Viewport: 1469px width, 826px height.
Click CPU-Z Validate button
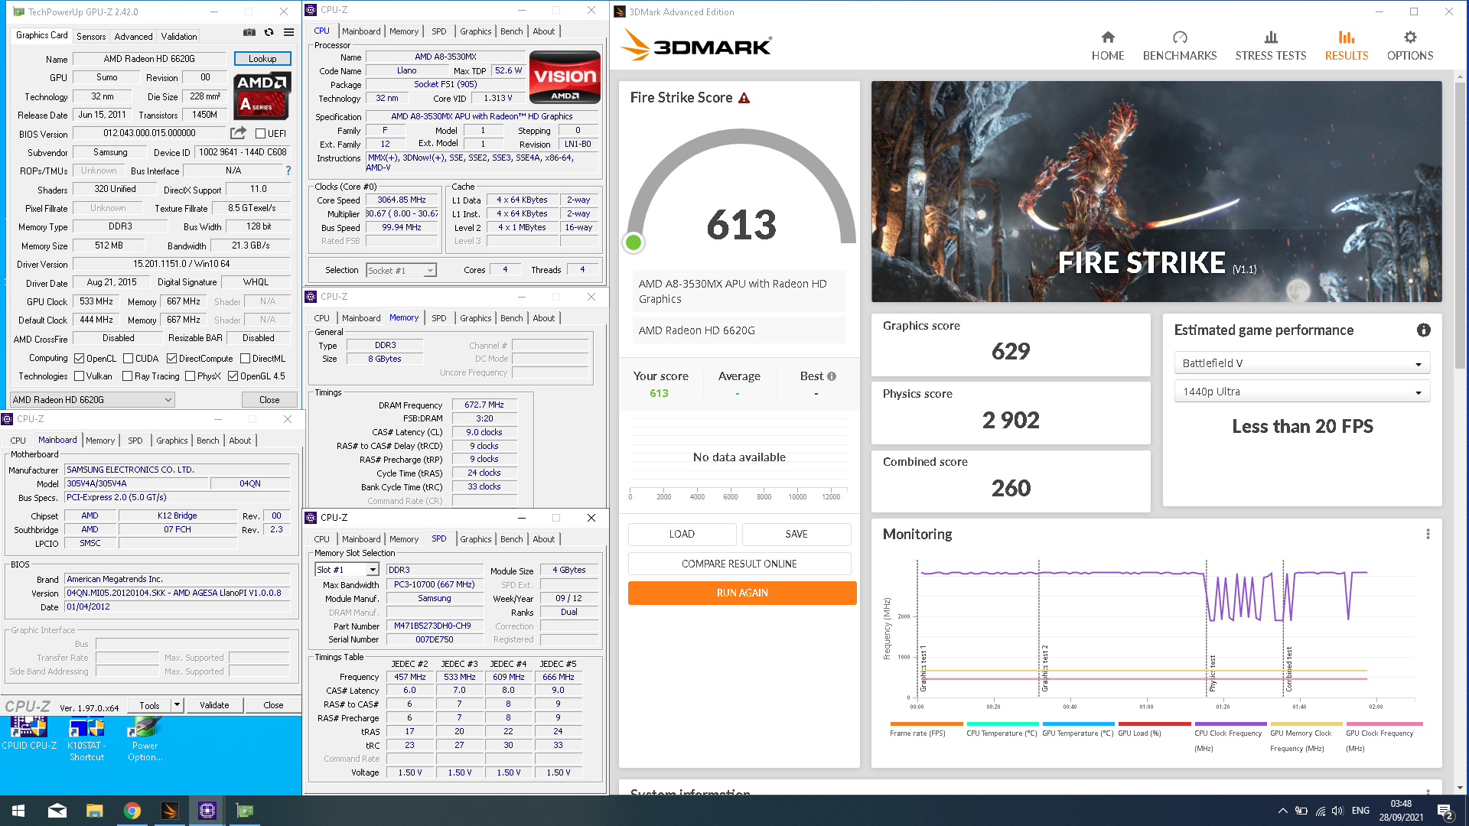tap(214, 705)
